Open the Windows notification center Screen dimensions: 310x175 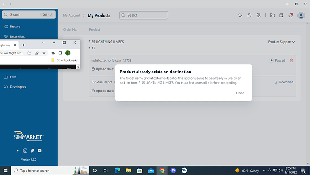click(303, 171)
